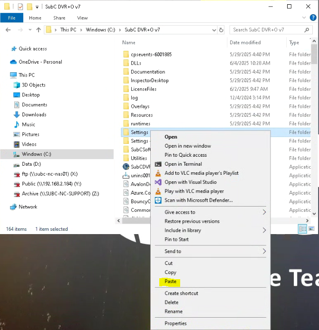The image size is (319, 330).
Task: Click the Microsoft Defender shield icon
Action: click(158, 200)
